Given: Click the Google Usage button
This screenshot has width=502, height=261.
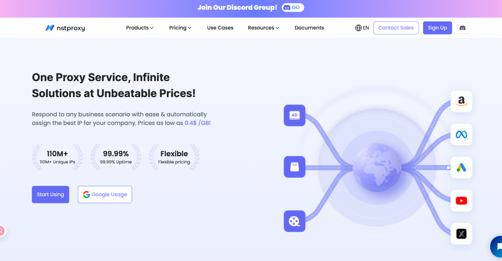Looking at the screenshot, I should pyautogui.click(x=105, y=194).
